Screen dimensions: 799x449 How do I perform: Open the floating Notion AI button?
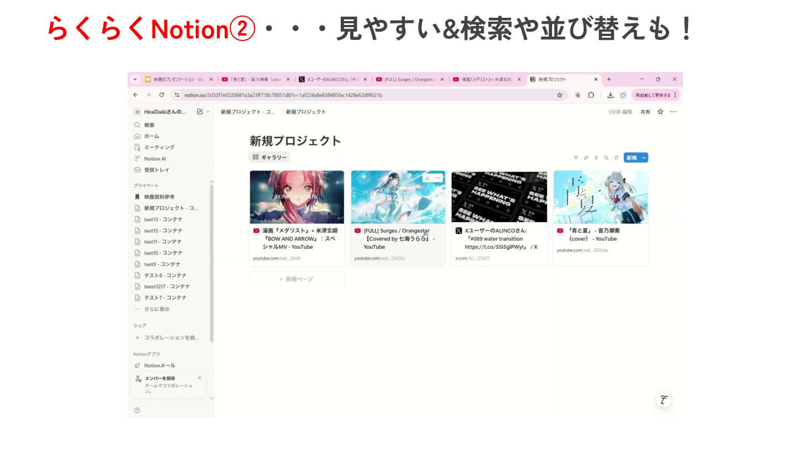(664, 400)
